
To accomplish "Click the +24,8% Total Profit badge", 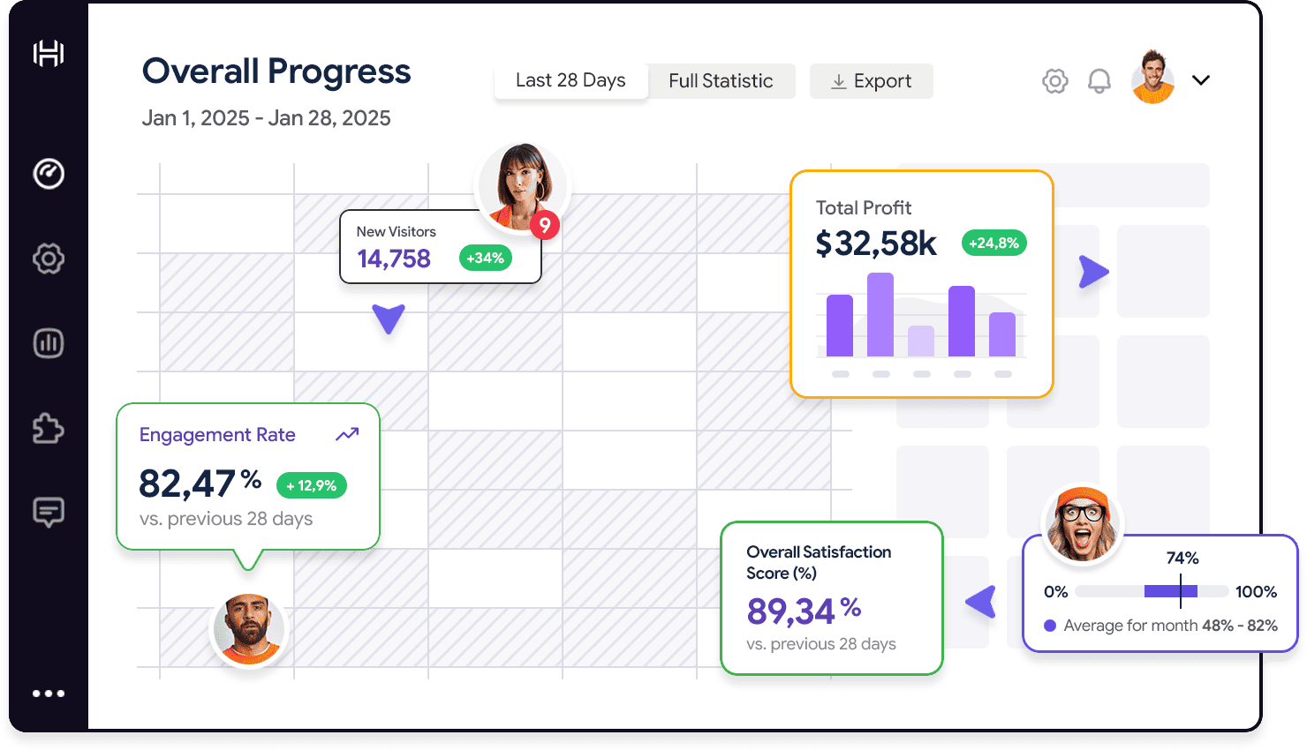I will (x=993, y=243).
